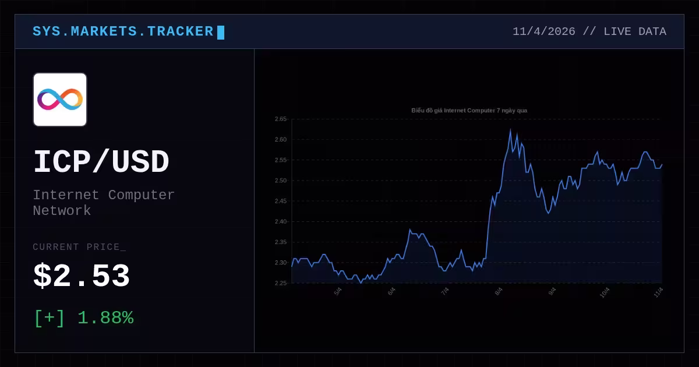This screenshot has height=367, width=699.
Task: Click the 10/4 date on x-axis
Action: (605, 292)
